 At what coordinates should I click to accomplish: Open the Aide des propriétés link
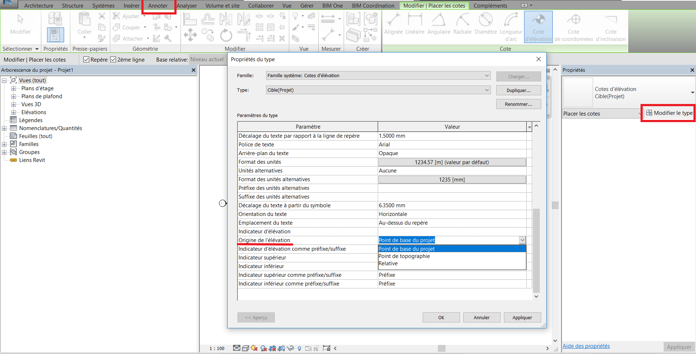(586, 346)
